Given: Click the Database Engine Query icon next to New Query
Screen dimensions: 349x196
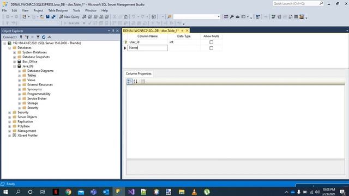Looking at the screenshot, I should click(84, 17).
